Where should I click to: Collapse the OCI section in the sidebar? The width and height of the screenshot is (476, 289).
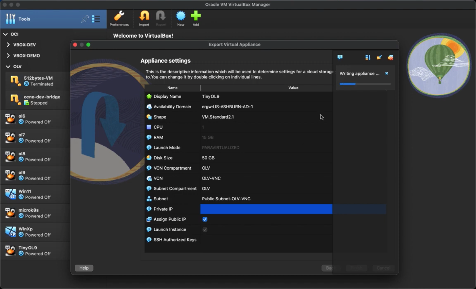(5, 34)
